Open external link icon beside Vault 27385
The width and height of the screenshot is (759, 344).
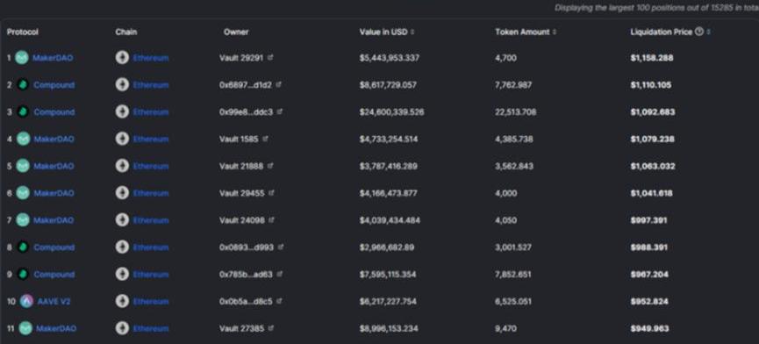[271, 328]
